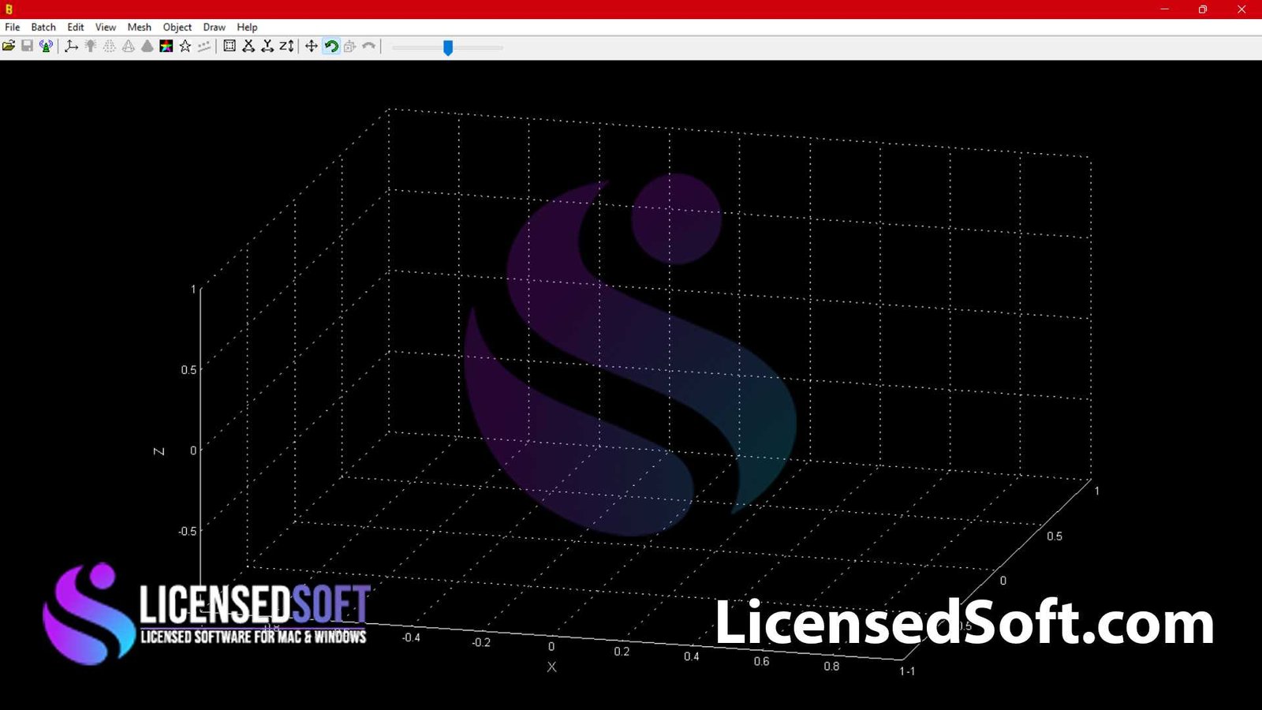This screenshot has width=1262, height=710.
Task: Click the X axis view icon
Action: point(248,47)
